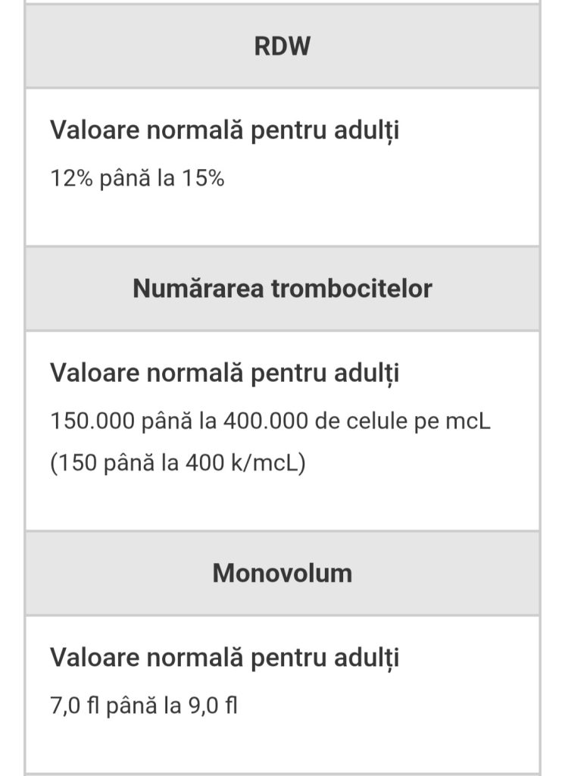Image resolution: width=565 pixels, height=776 pixels.
Task: Click the RDW section header
Action: tap(282, 46)
